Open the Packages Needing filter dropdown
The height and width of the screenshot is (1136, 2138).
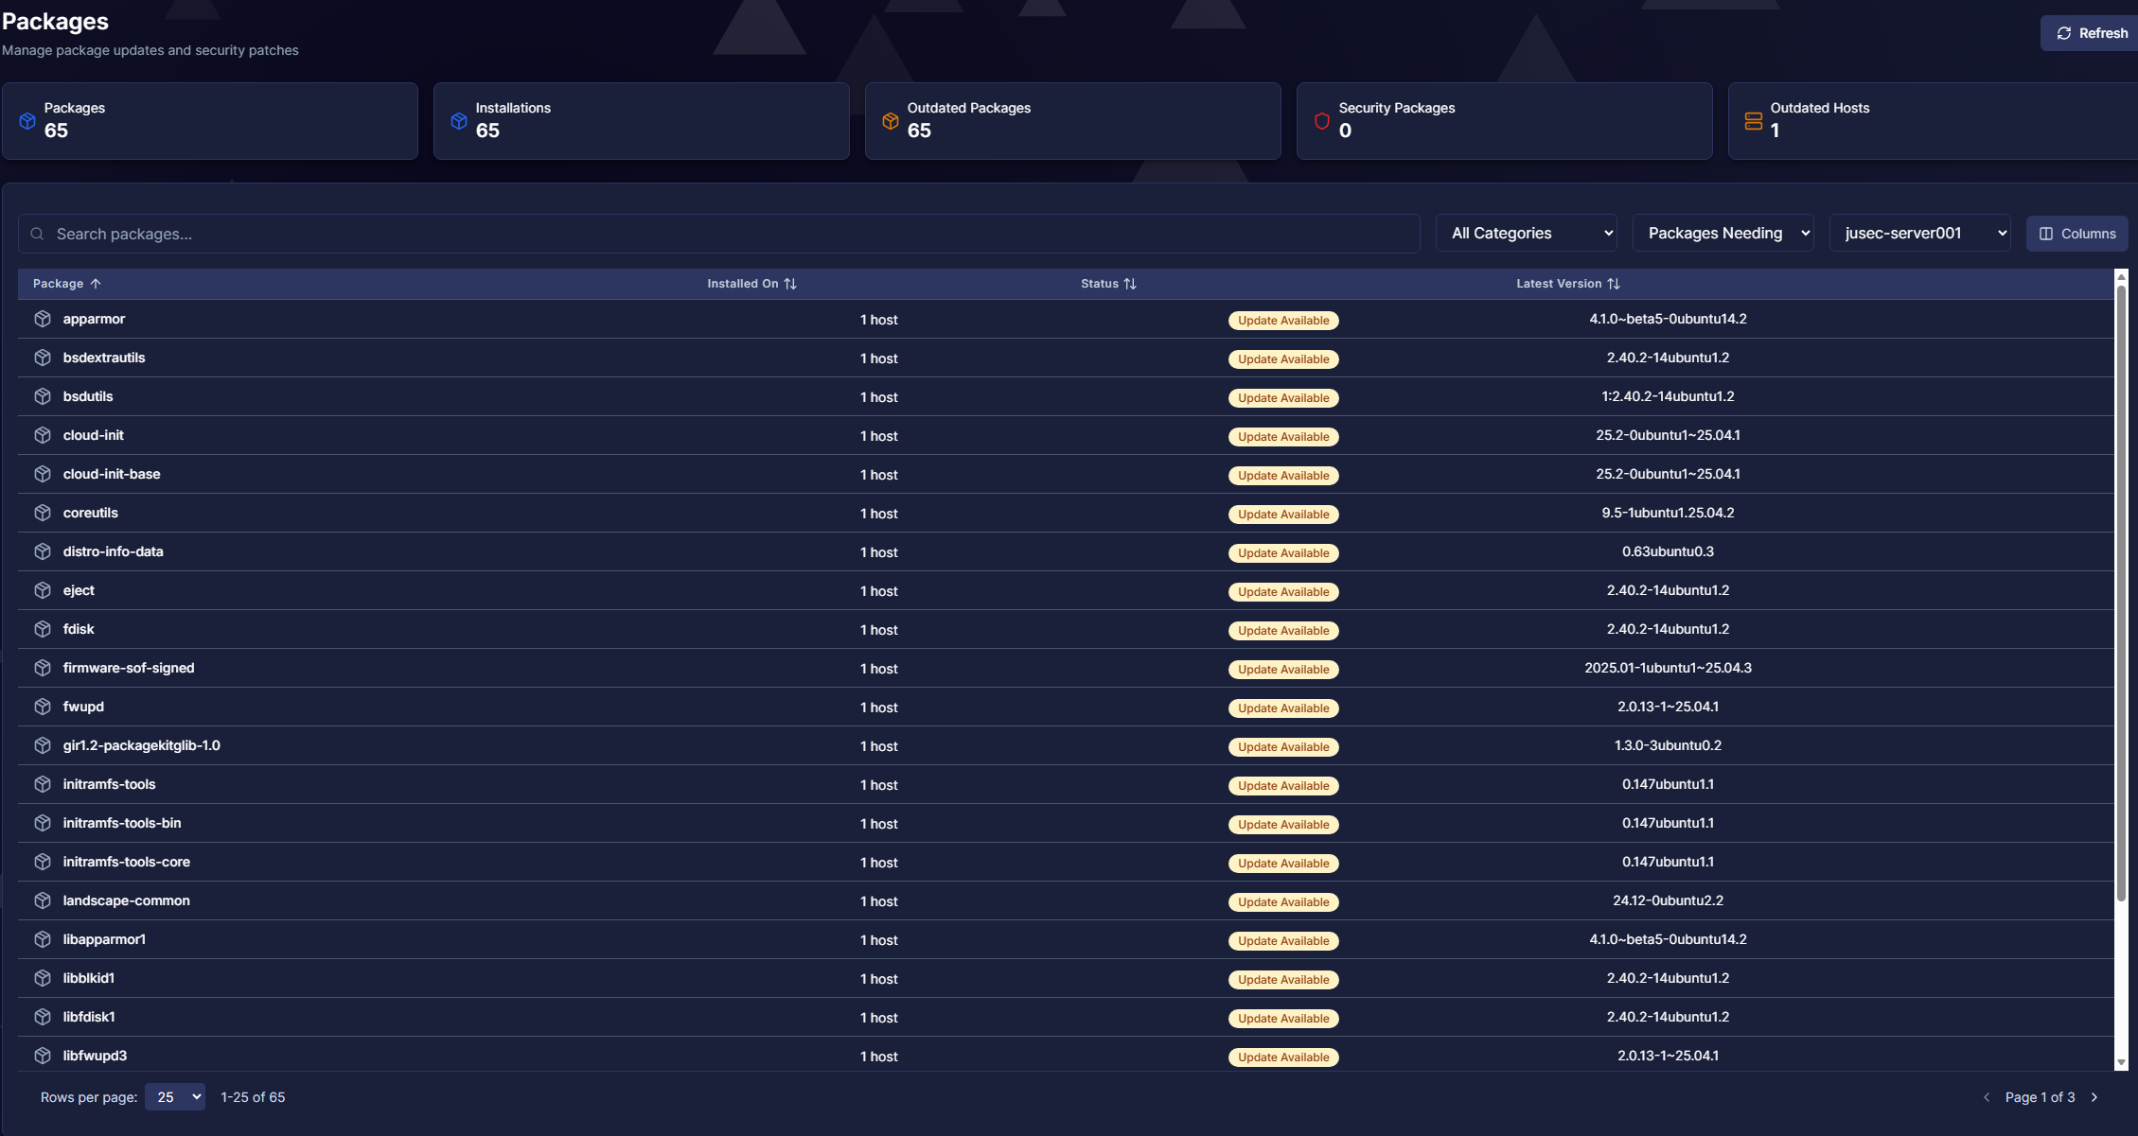click(1723, 233)
